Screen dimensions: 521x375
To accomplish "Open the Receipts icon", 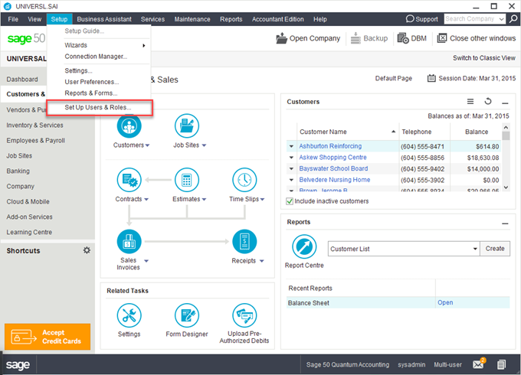I will tap(244, 242).
